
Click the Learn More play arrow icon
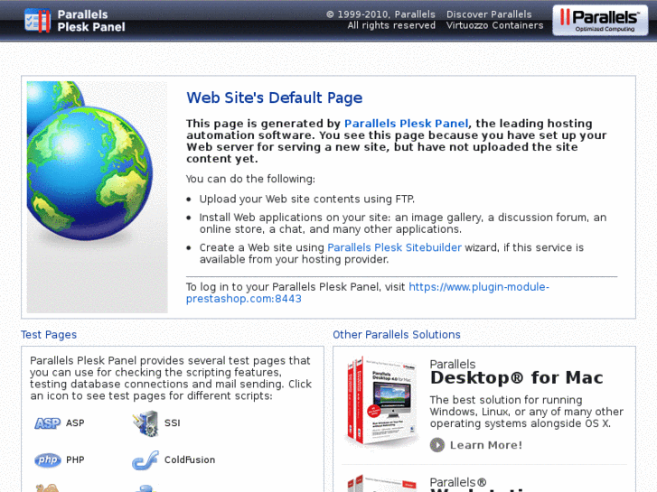[437, 445]
